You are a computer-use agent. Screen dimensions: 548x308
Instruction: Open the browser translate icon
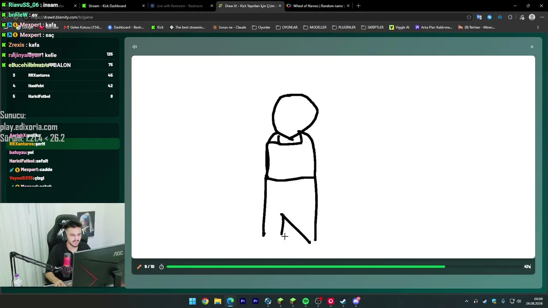click(479, 17)
